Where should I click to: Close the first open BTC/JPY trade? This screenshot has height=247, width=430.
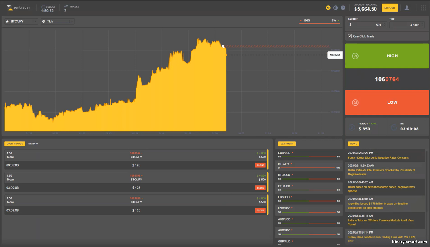point(260,165)
